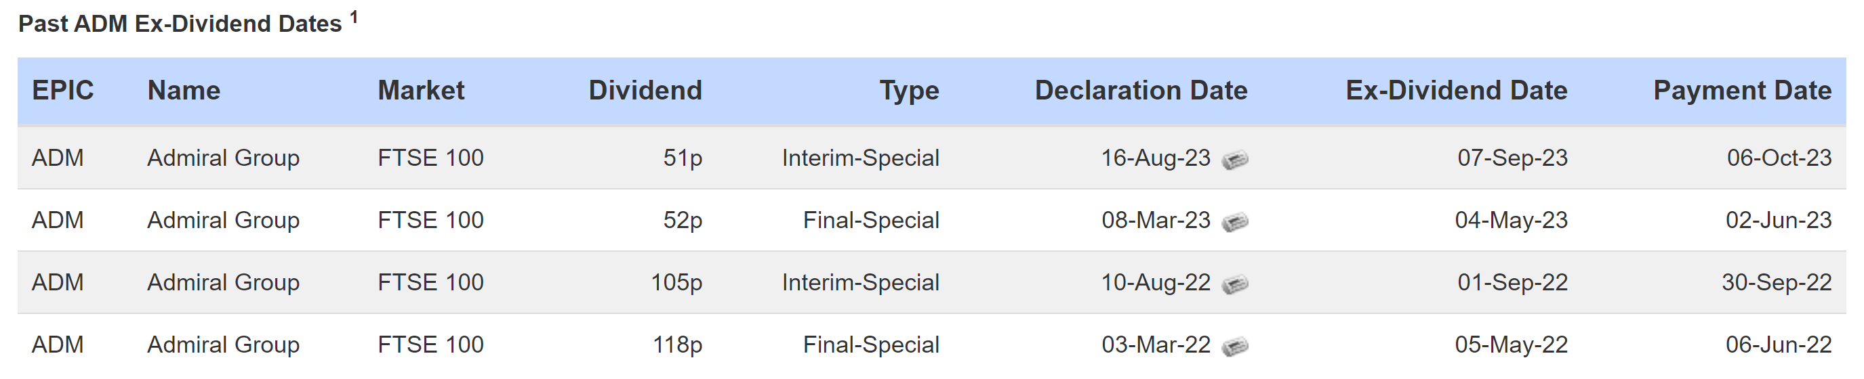Click the EPIC column header

click(63, 90)
